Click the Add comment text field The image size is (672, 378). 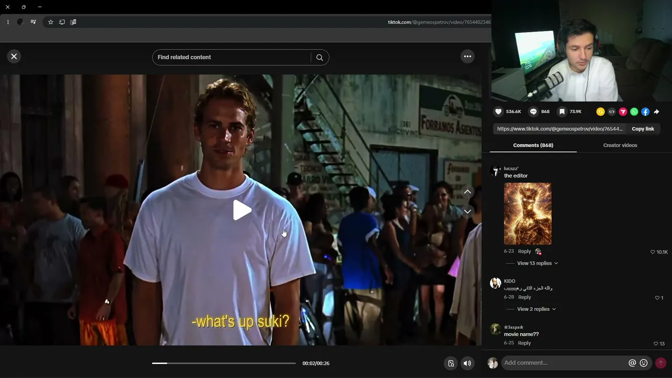[x=564, y=363]
